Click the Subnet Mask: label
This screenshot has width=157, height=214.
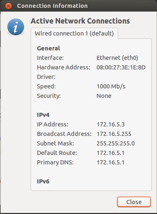pyautogui.click(x=56, y=143)
